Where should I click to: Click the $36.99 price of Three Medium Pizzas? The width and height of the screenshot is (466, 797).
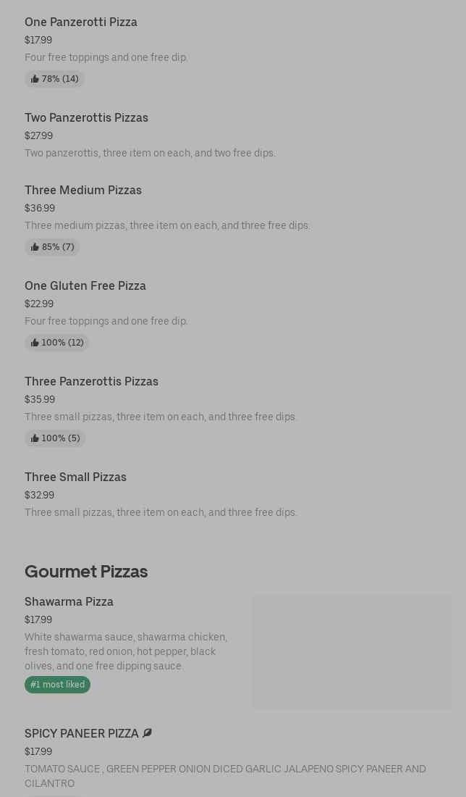click(40, 208)
